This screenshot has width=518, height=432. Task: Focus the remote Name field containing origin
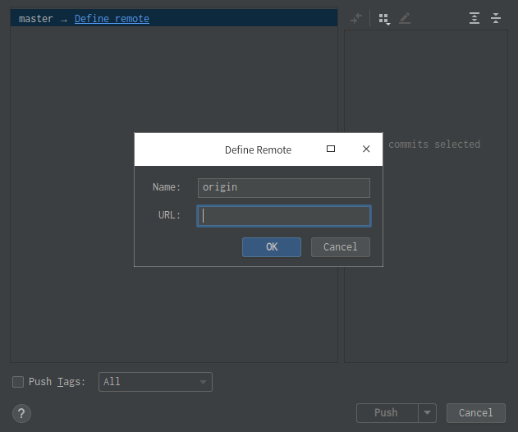click(x=284, y=188)
